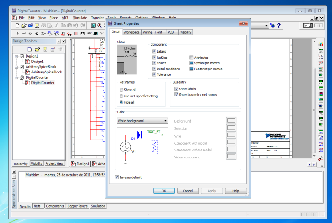Click the Save icon in main toolbar
This screenshot has width=332, height=223.
point(37,26)
